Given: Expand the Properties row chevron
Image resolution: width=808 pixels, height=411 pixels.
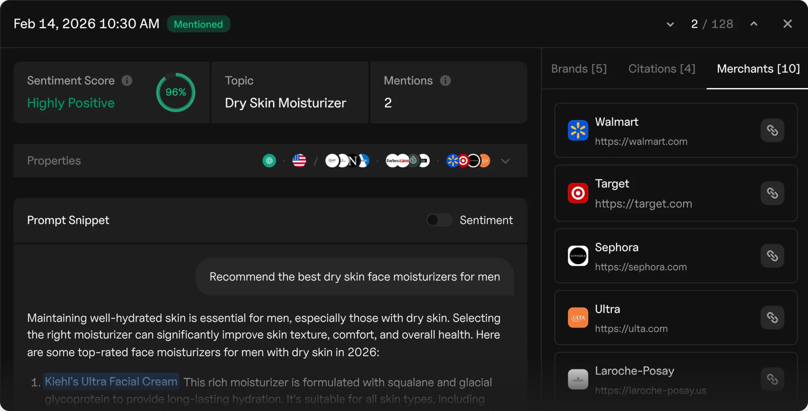Looking at the screenshot, I should pos(505,161).
